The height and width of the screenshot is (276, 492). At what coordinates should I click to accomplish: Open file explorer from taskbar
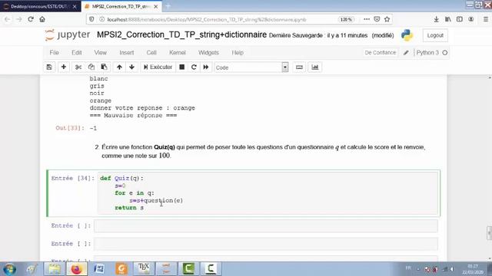coord(55,269)
